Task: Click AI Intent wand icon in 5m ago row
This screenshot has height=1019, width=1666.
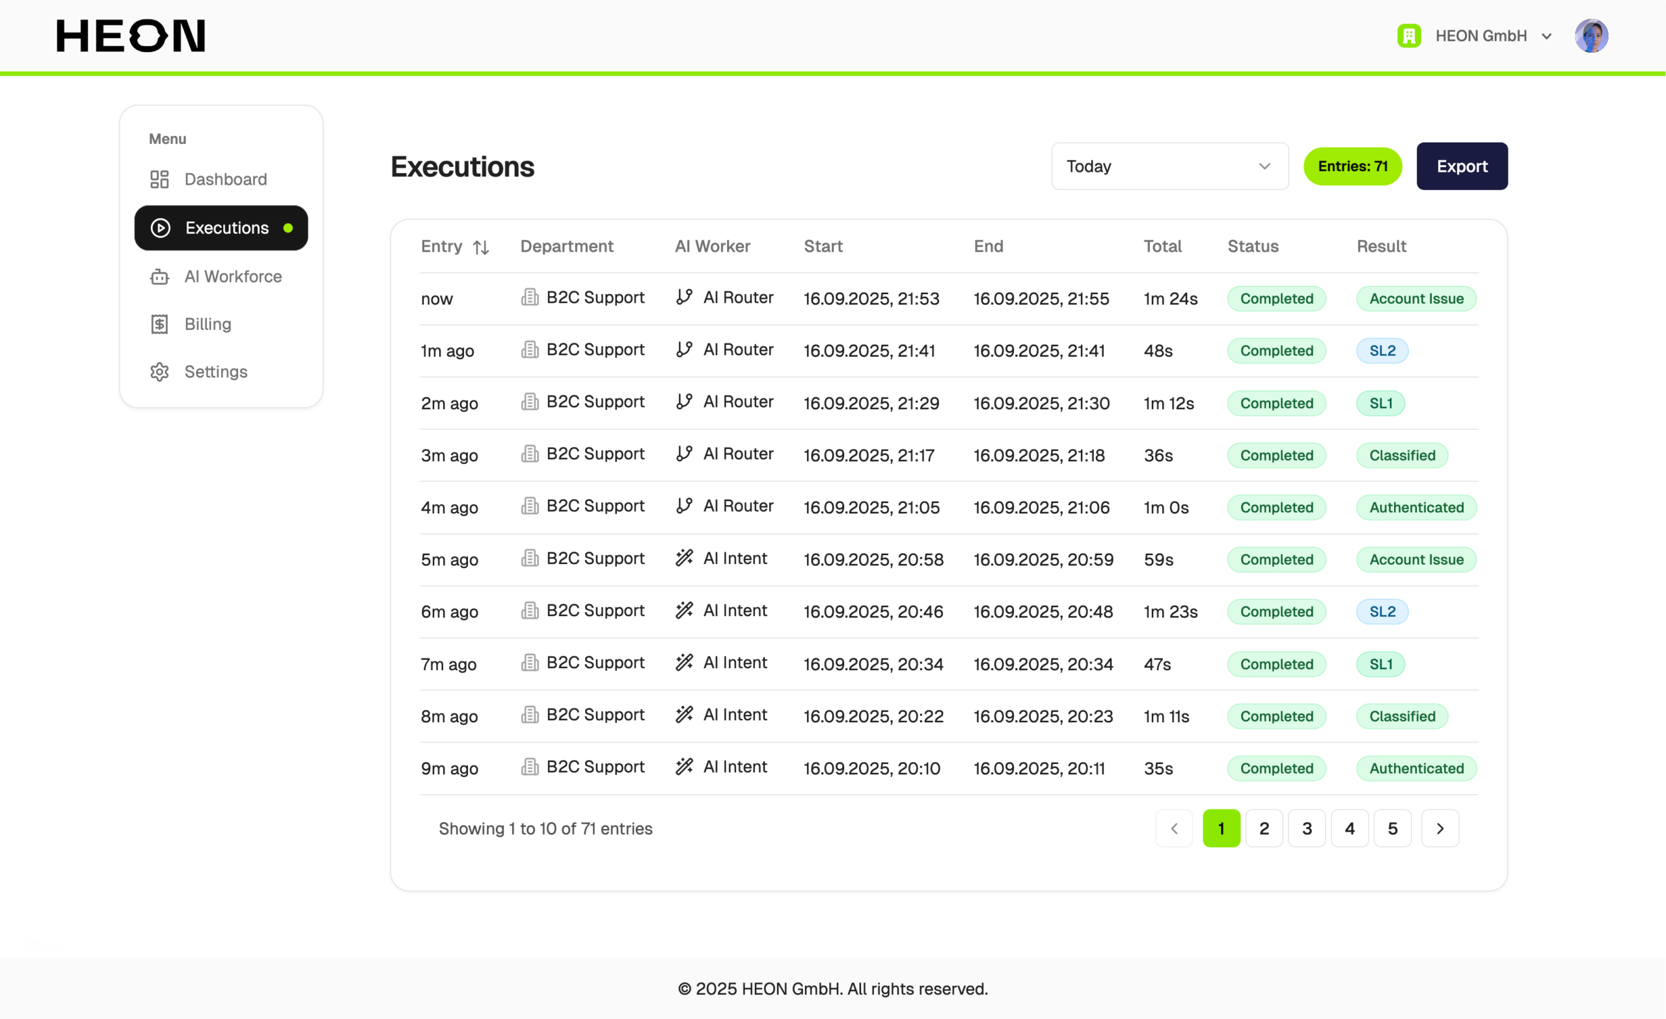Action: pos(684,558)
